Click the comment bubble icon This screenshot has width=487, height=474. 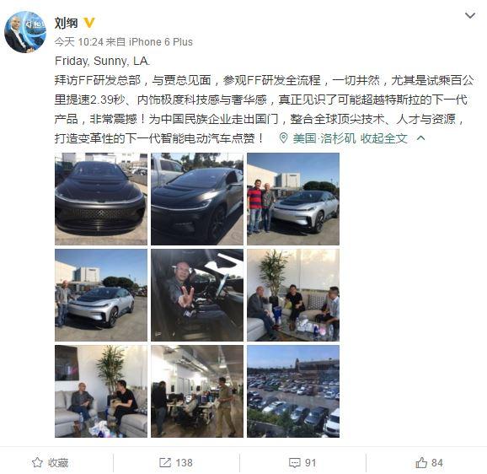pyautogui.click(x=294, y=462)
